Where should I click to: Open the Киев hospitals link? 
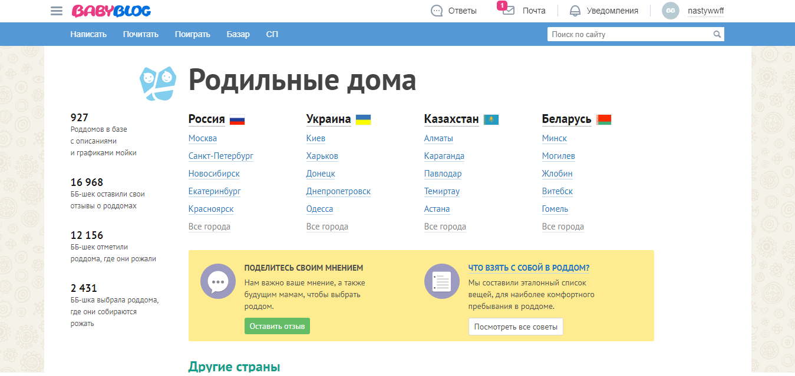pyautogui.click(x=316, y=138)
